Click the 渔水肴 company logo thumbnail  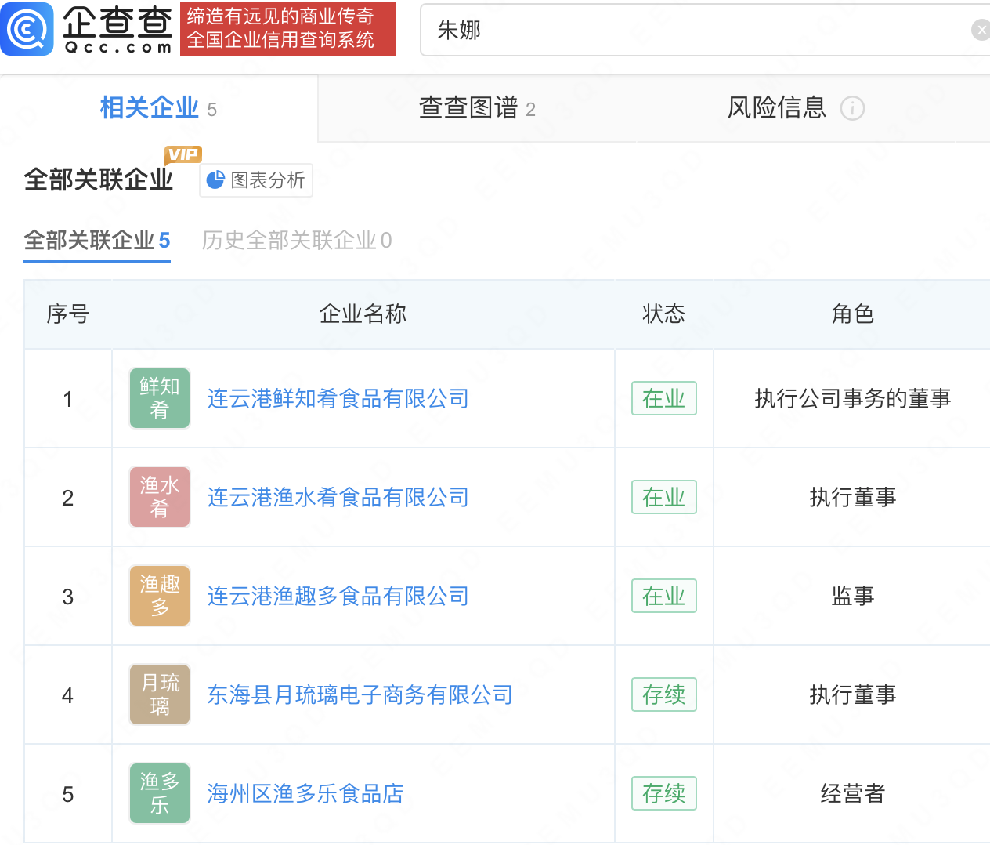coord(160,497)
